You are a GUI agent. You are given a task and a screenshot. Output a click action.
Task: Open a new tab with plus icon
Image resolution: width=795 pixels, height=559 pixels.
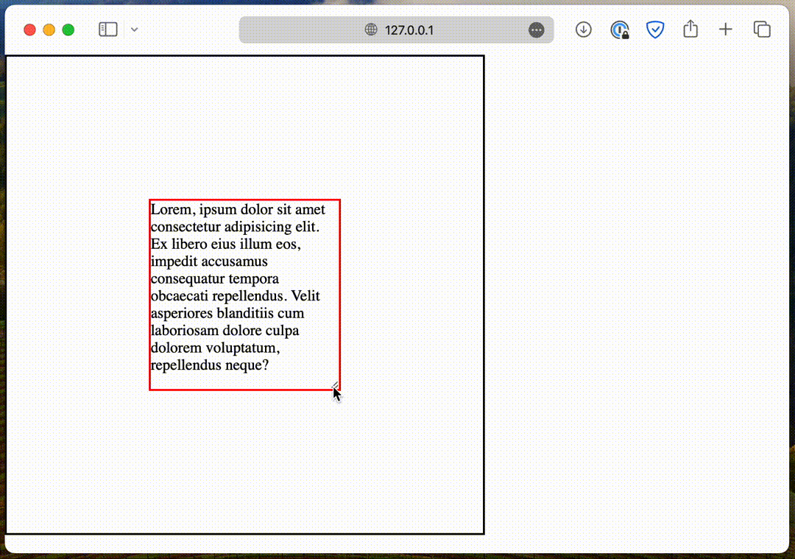tap(726, 29)
